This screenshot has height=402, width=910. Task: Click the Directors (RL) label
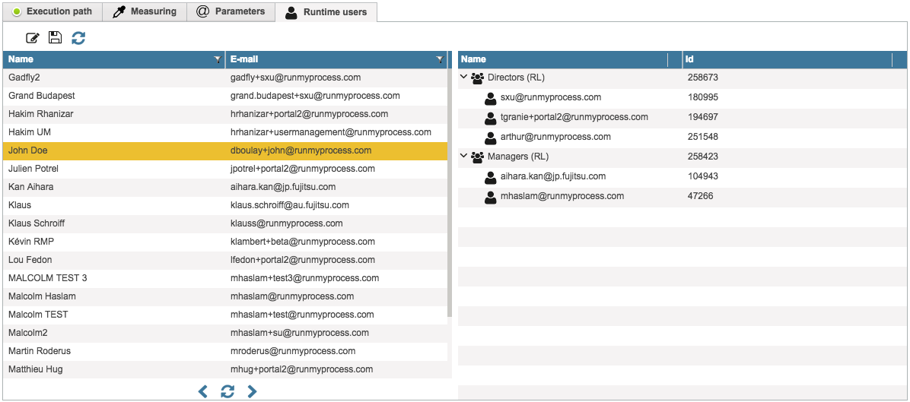click(516, 78)
